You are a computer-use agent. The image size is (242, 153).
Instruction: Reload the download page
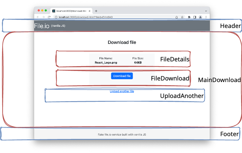click(x=49, y=17)
